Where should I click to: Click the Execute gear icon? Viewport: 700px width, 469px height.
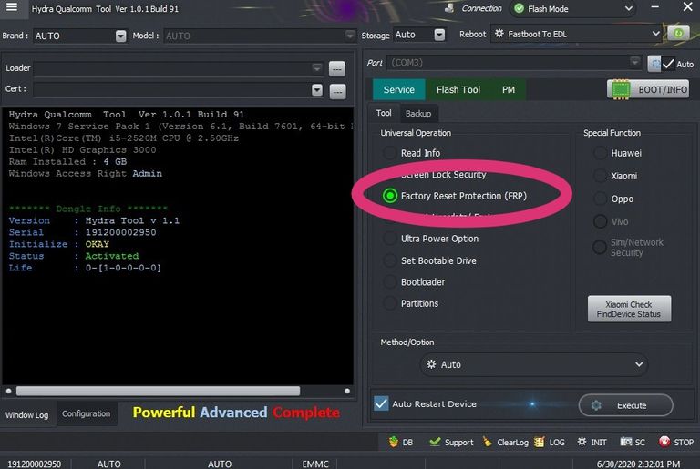tap(596, 405)
